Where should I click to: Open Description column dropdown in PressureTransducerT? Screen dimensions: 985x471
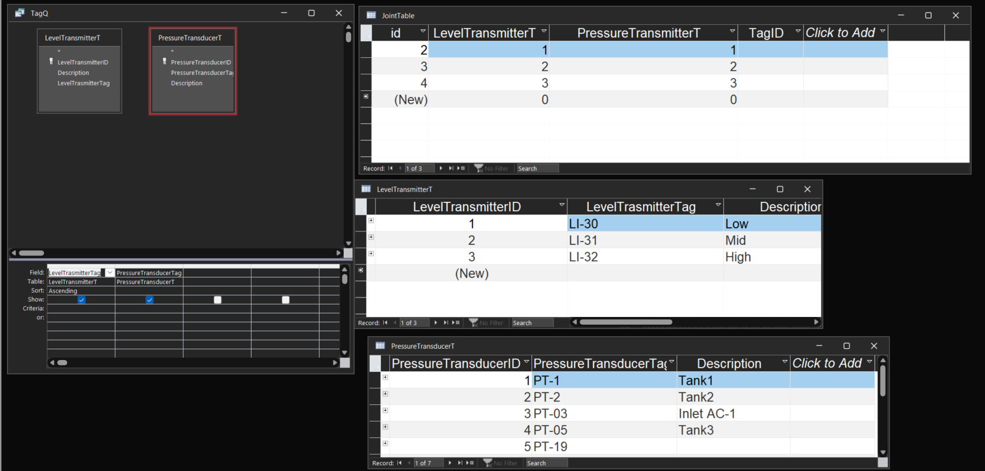tap(785, 362)
